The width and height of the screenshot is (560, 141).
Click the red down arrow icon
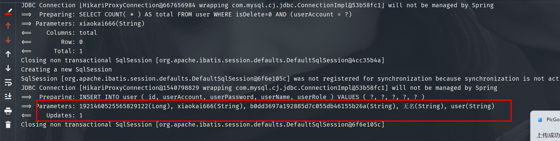(x=8, y=40)
